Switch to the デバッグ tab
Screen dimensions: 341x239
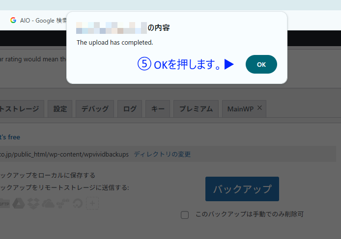click(95, 109)
